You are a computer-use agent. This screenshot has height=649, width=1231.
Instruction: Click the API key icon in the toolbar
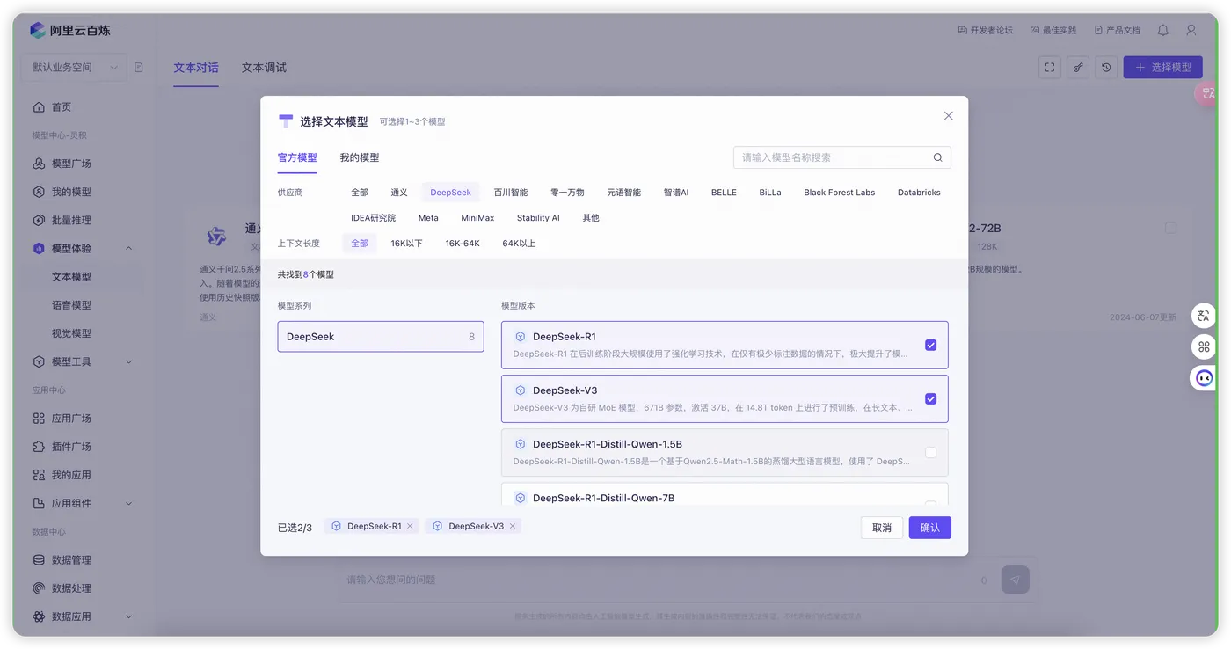(1078, 68)
